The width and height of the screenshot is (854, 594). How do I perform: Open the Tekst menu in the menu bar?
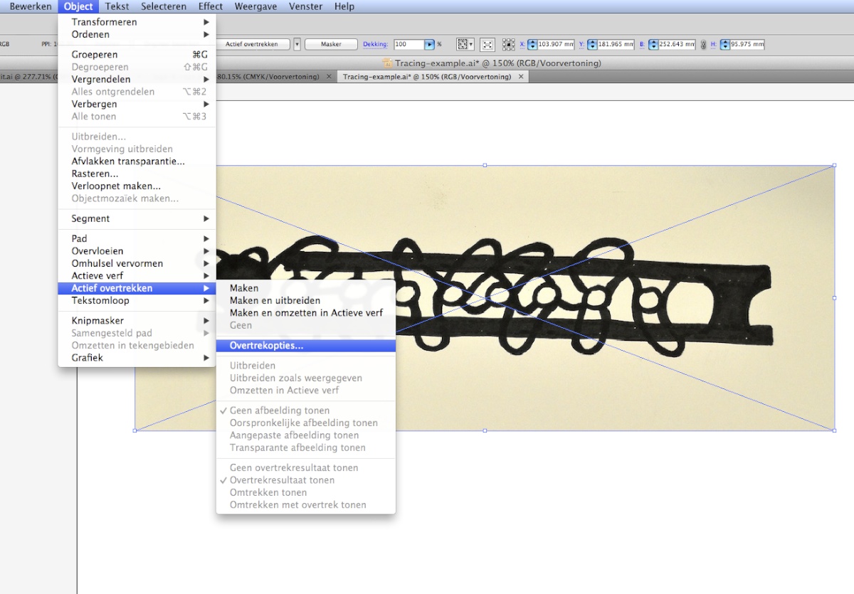click(117, 6)
